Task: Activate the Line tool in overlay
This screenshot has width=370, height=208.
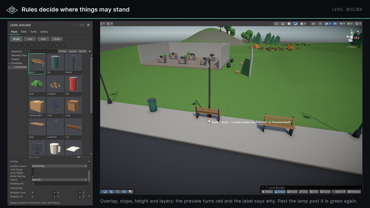Action: click(303, 192)
